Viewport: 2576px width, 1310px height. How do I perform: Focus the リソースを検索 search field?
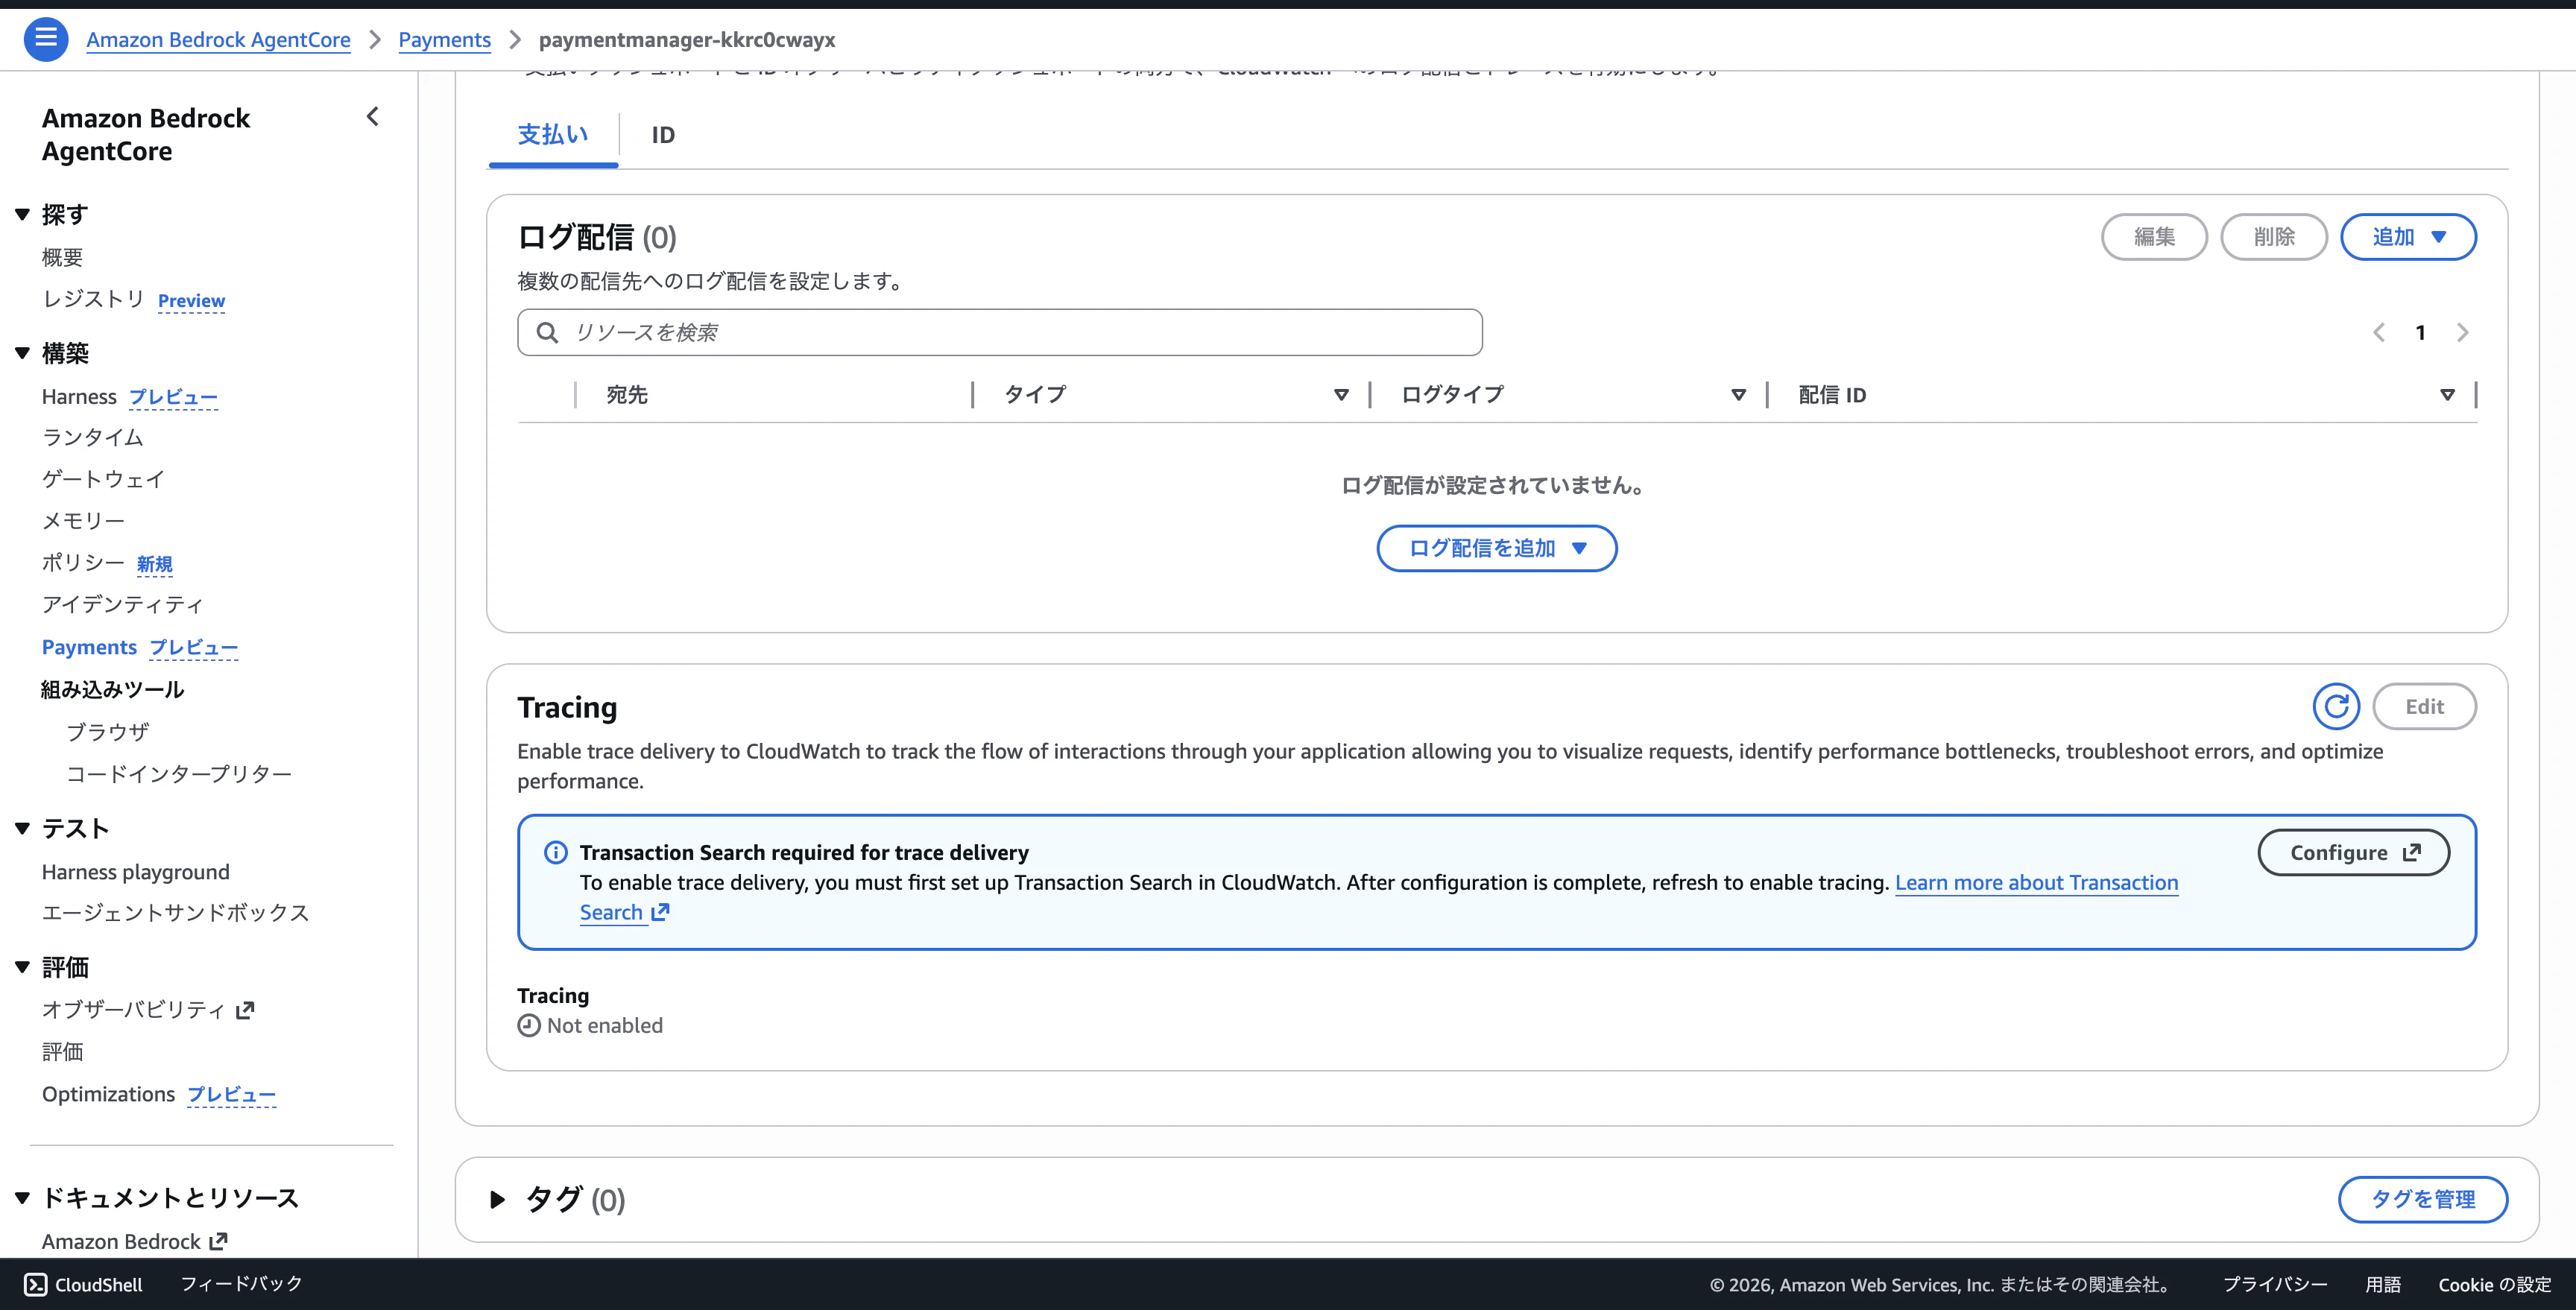1000,333
